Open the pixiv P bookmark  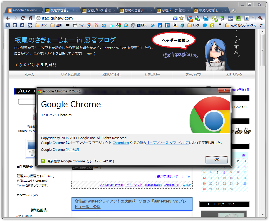pos(167,25)
